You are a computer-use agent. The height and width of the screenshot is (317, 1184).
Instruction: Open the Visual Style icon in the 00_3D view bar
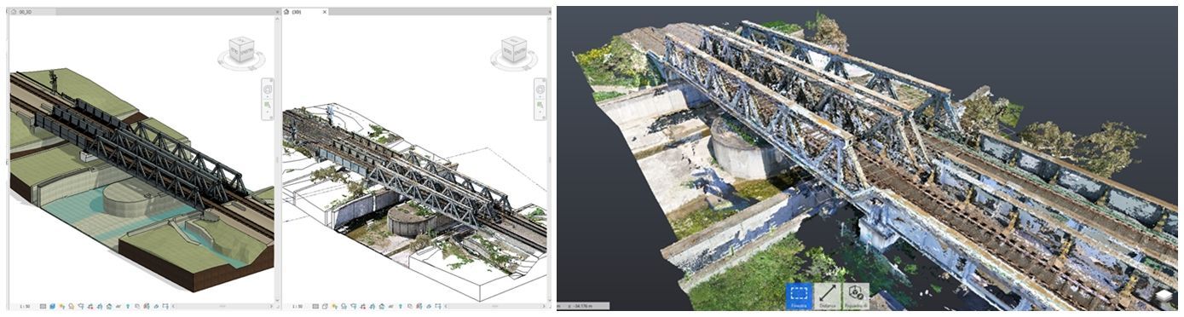52,306
